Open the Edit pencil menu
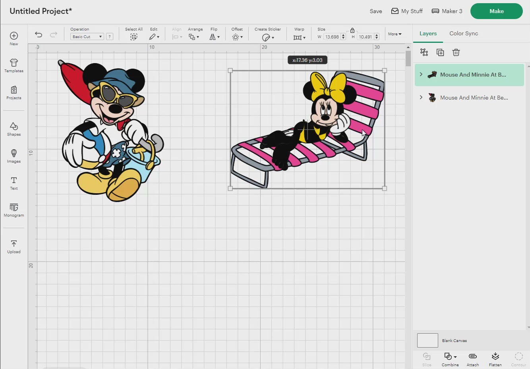The image size is (530, 369). pyautogui.click(x=154, y=37)
